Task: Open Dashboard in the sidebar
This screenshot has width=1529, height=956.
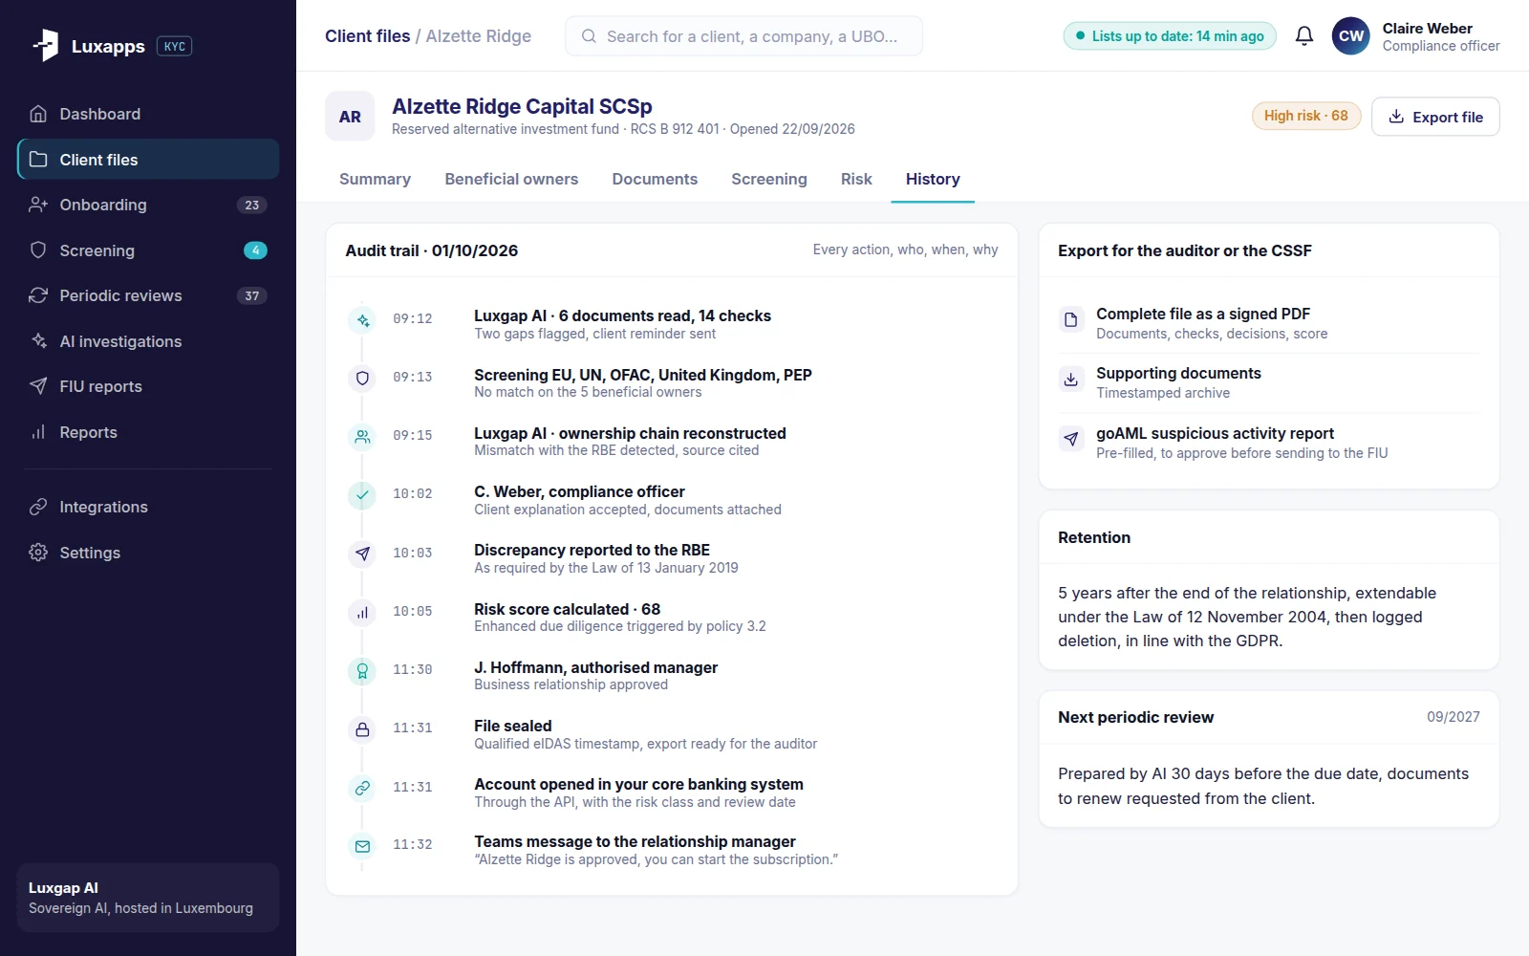Action: tap(148, 114)
